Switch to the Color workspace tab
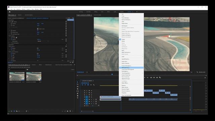Image resolution: width=215 pixels, height=121 pixels. [x=102, y=12]
